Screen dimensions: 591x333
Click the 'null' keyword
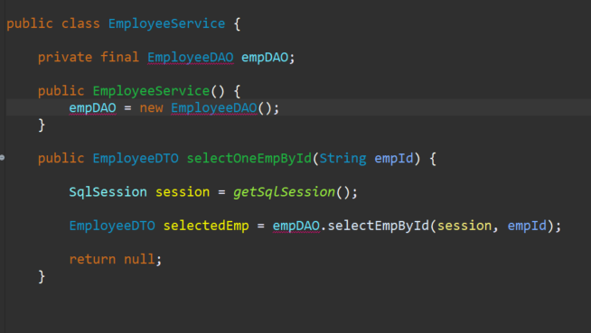[139, 259]
